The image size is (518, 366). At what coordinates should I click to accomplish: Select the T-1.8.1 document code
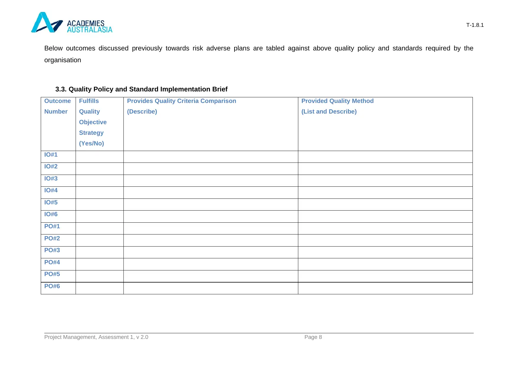coord(475,25)
